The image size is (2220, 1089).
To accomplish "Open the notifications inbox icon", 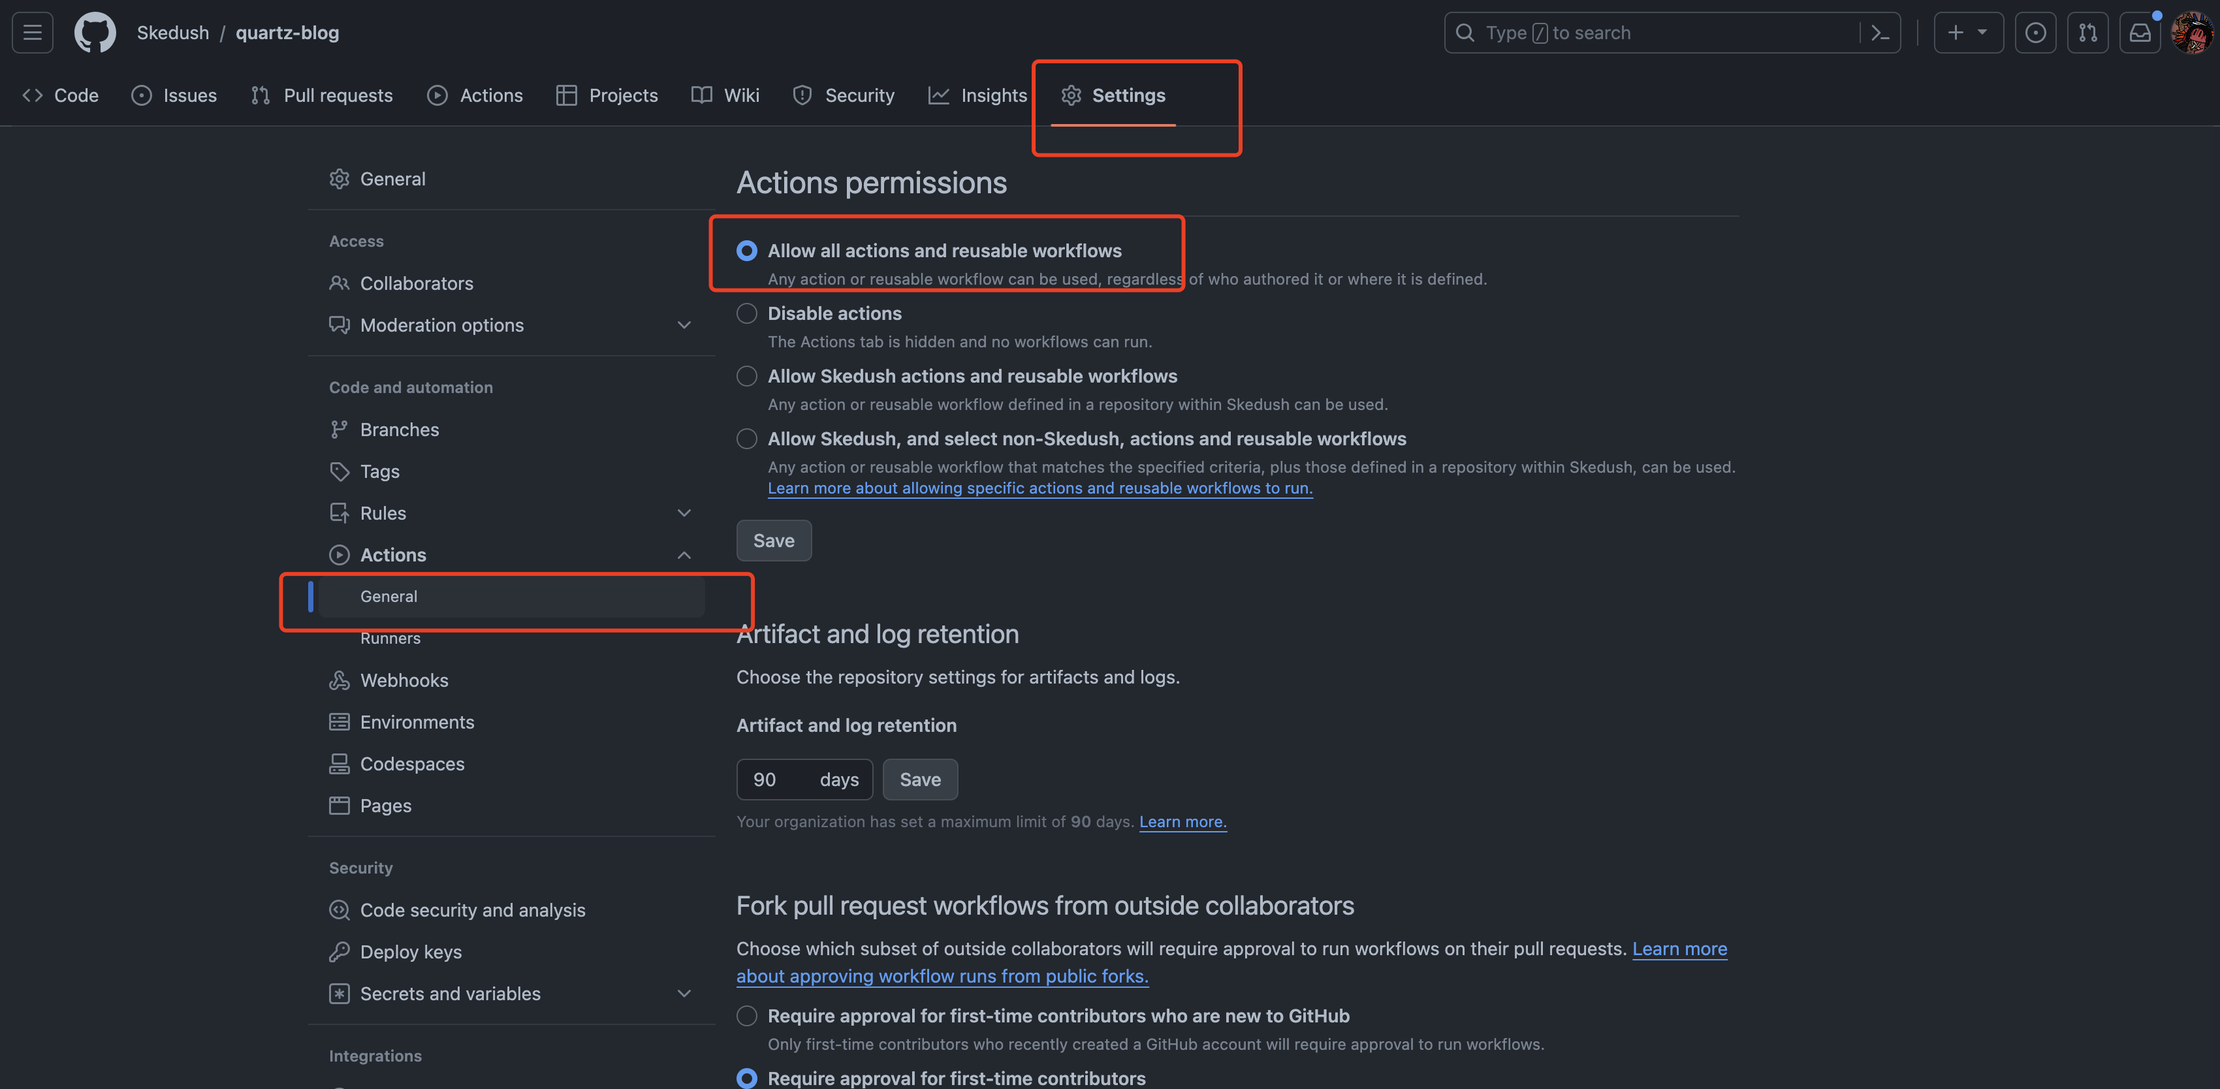I will point(2140,33).
